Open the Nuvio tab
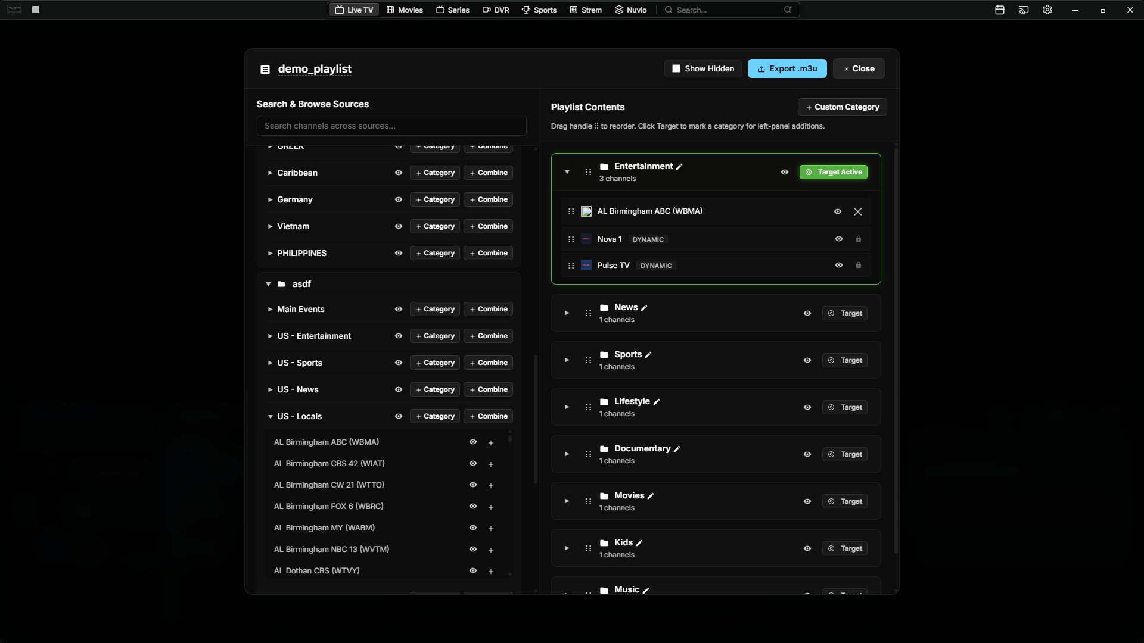The height and width of the screenshot is (643, 1144). coord(631,10)
